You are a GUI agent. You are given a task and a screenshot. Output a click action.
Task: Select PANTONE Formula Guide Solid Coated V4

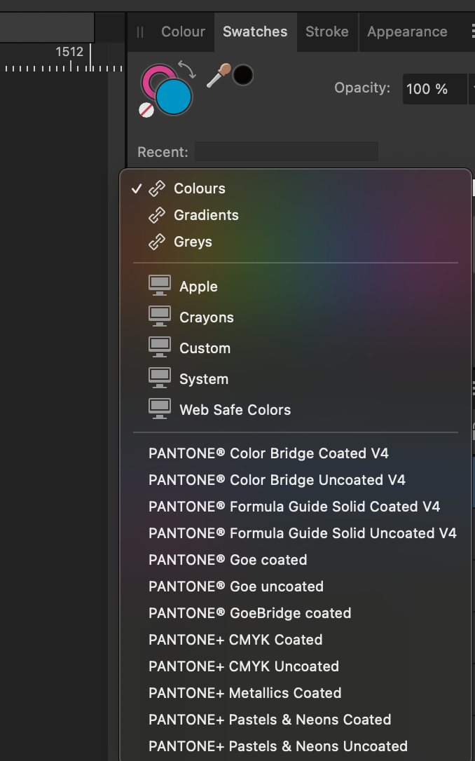[294, 507]
